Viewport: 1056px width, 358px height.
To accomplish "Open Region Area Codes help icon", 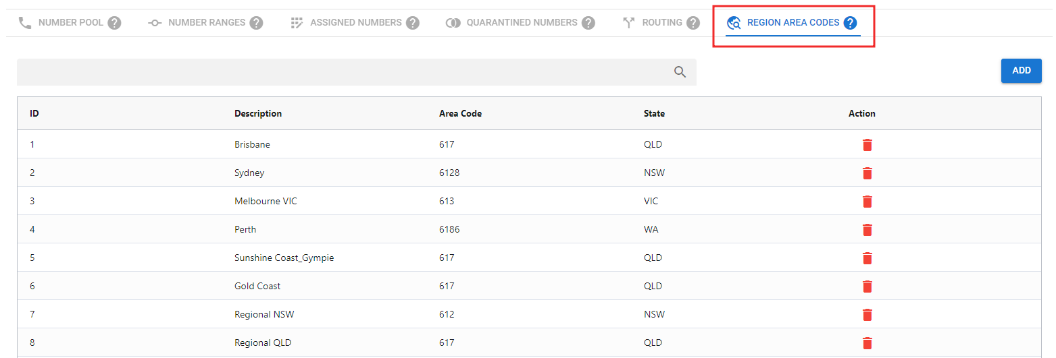I will 850,23.
